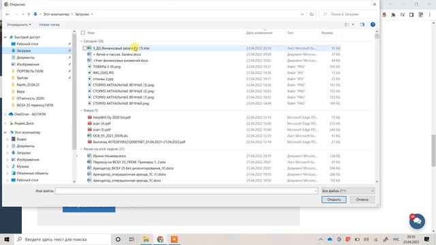The height and width of the screenshot is (245, 436).
Task: Open Музыка under Этот компьютер
Action: tap(22, 166)
